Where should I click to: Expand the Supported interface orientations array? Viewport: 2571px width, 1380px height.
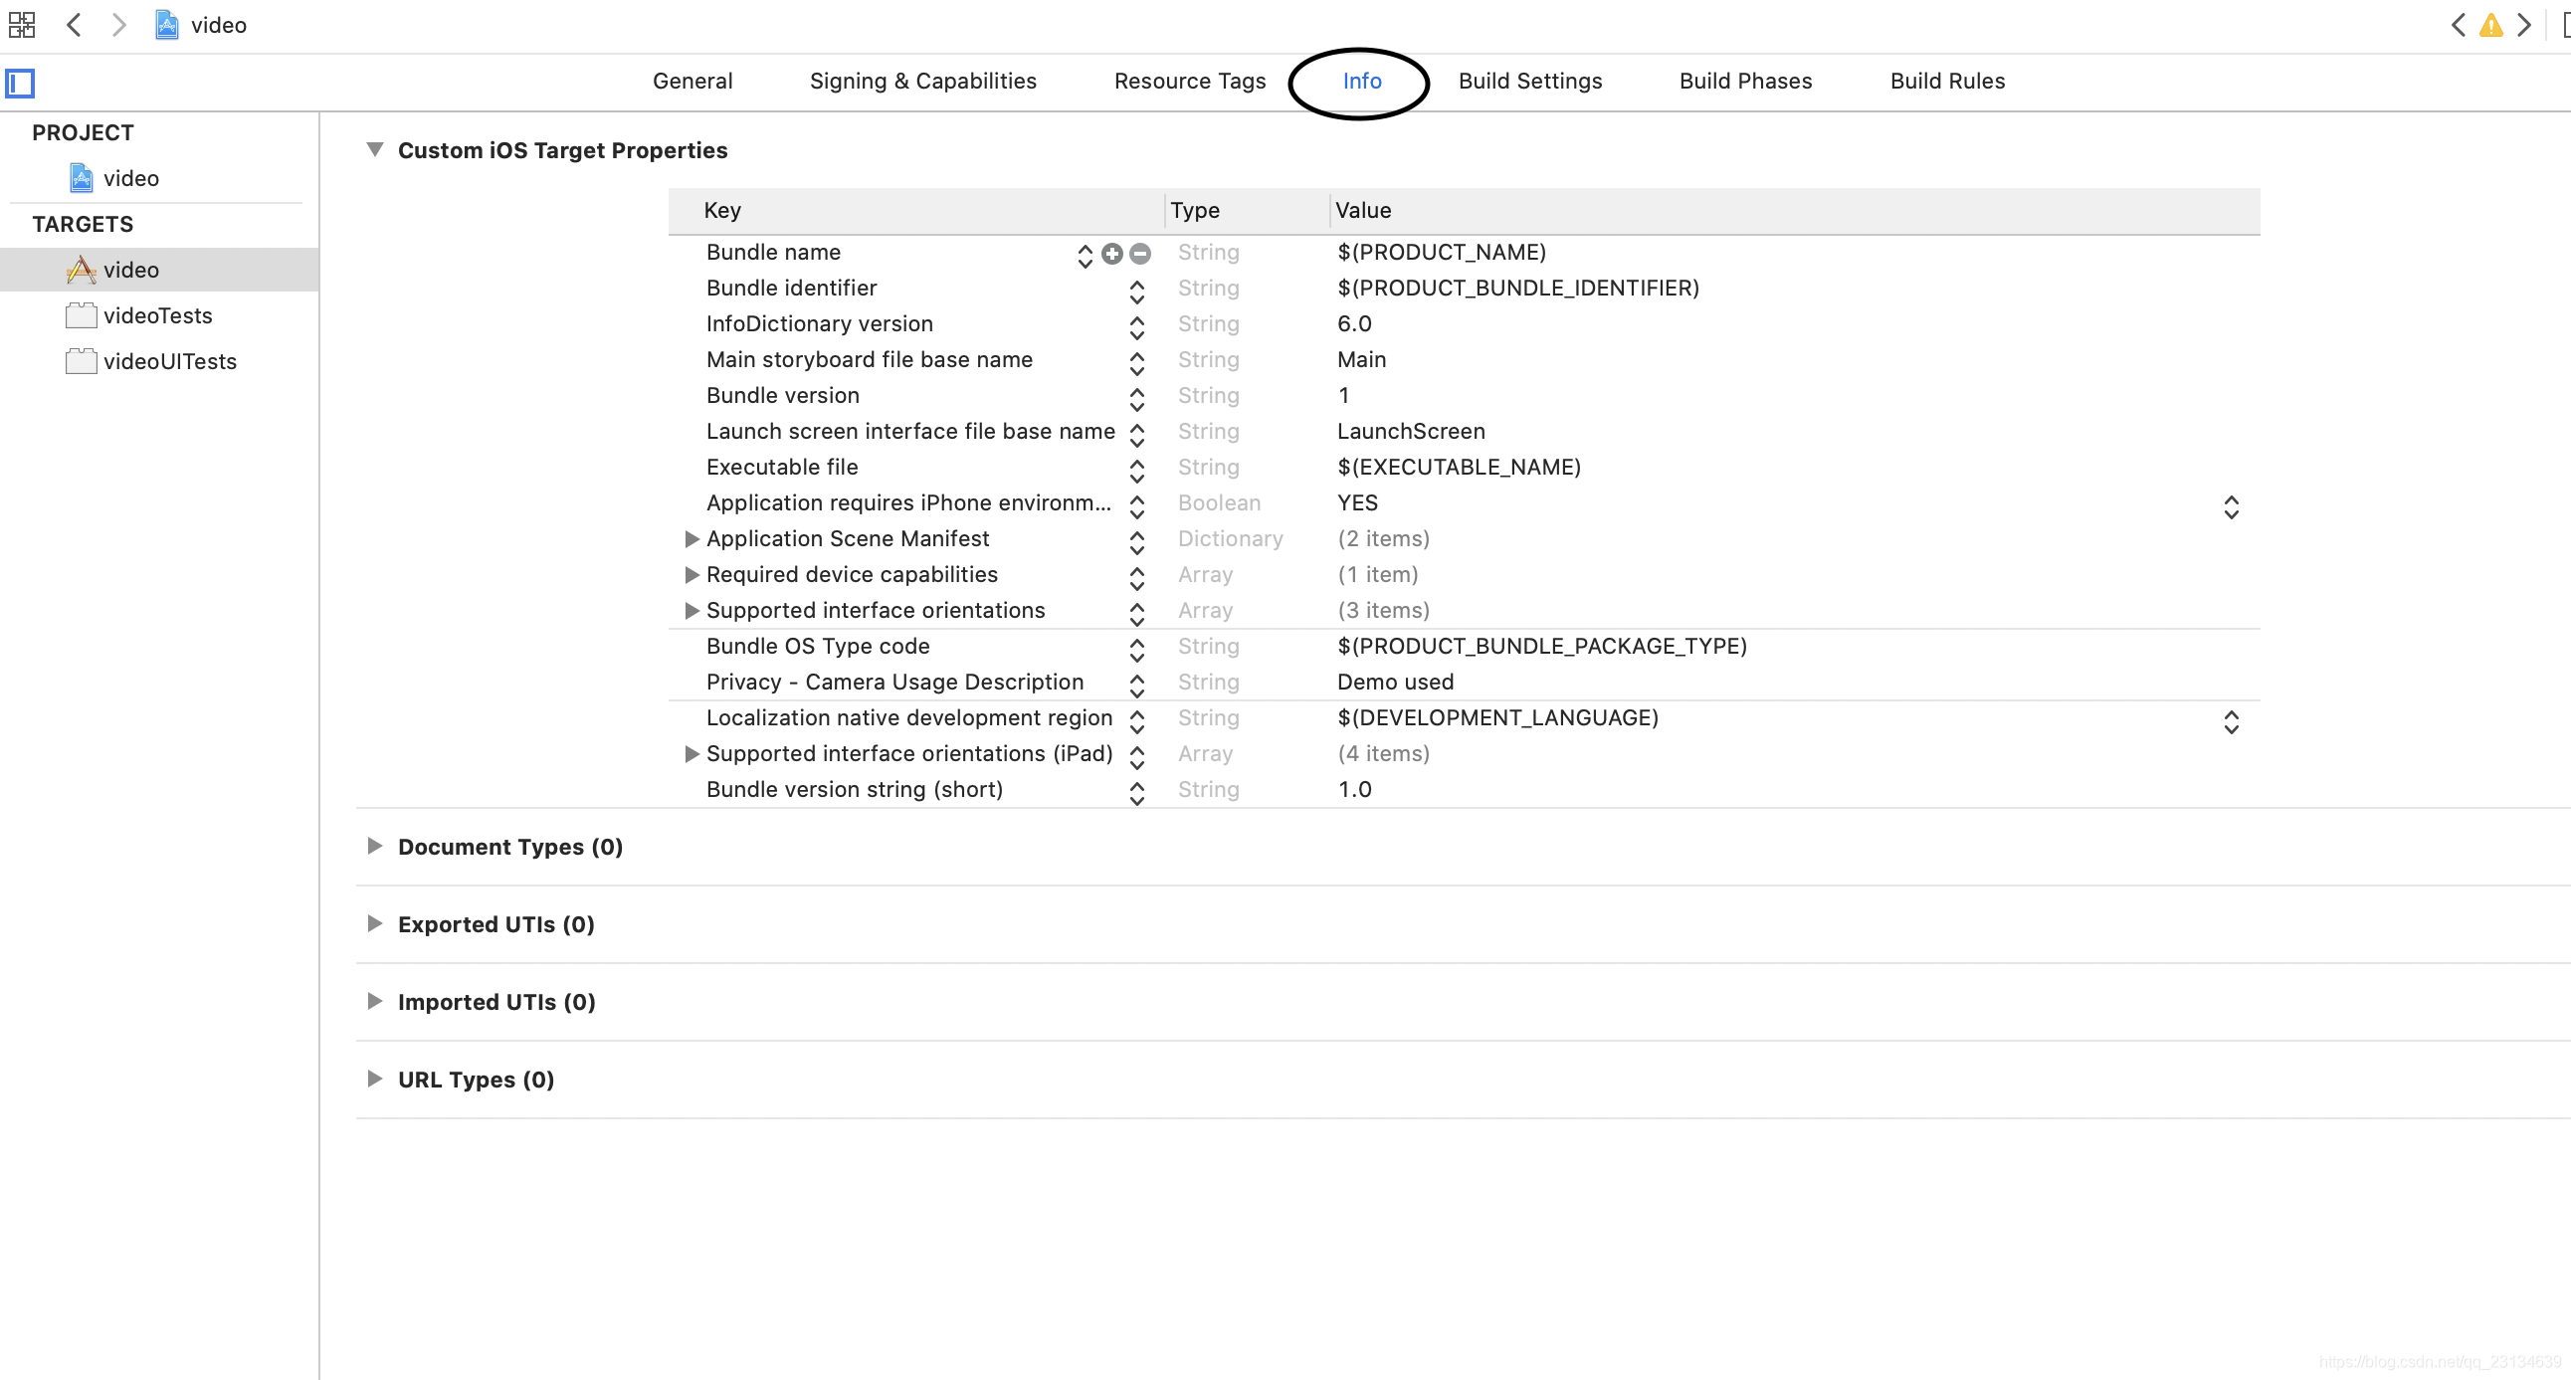[691, 610]
